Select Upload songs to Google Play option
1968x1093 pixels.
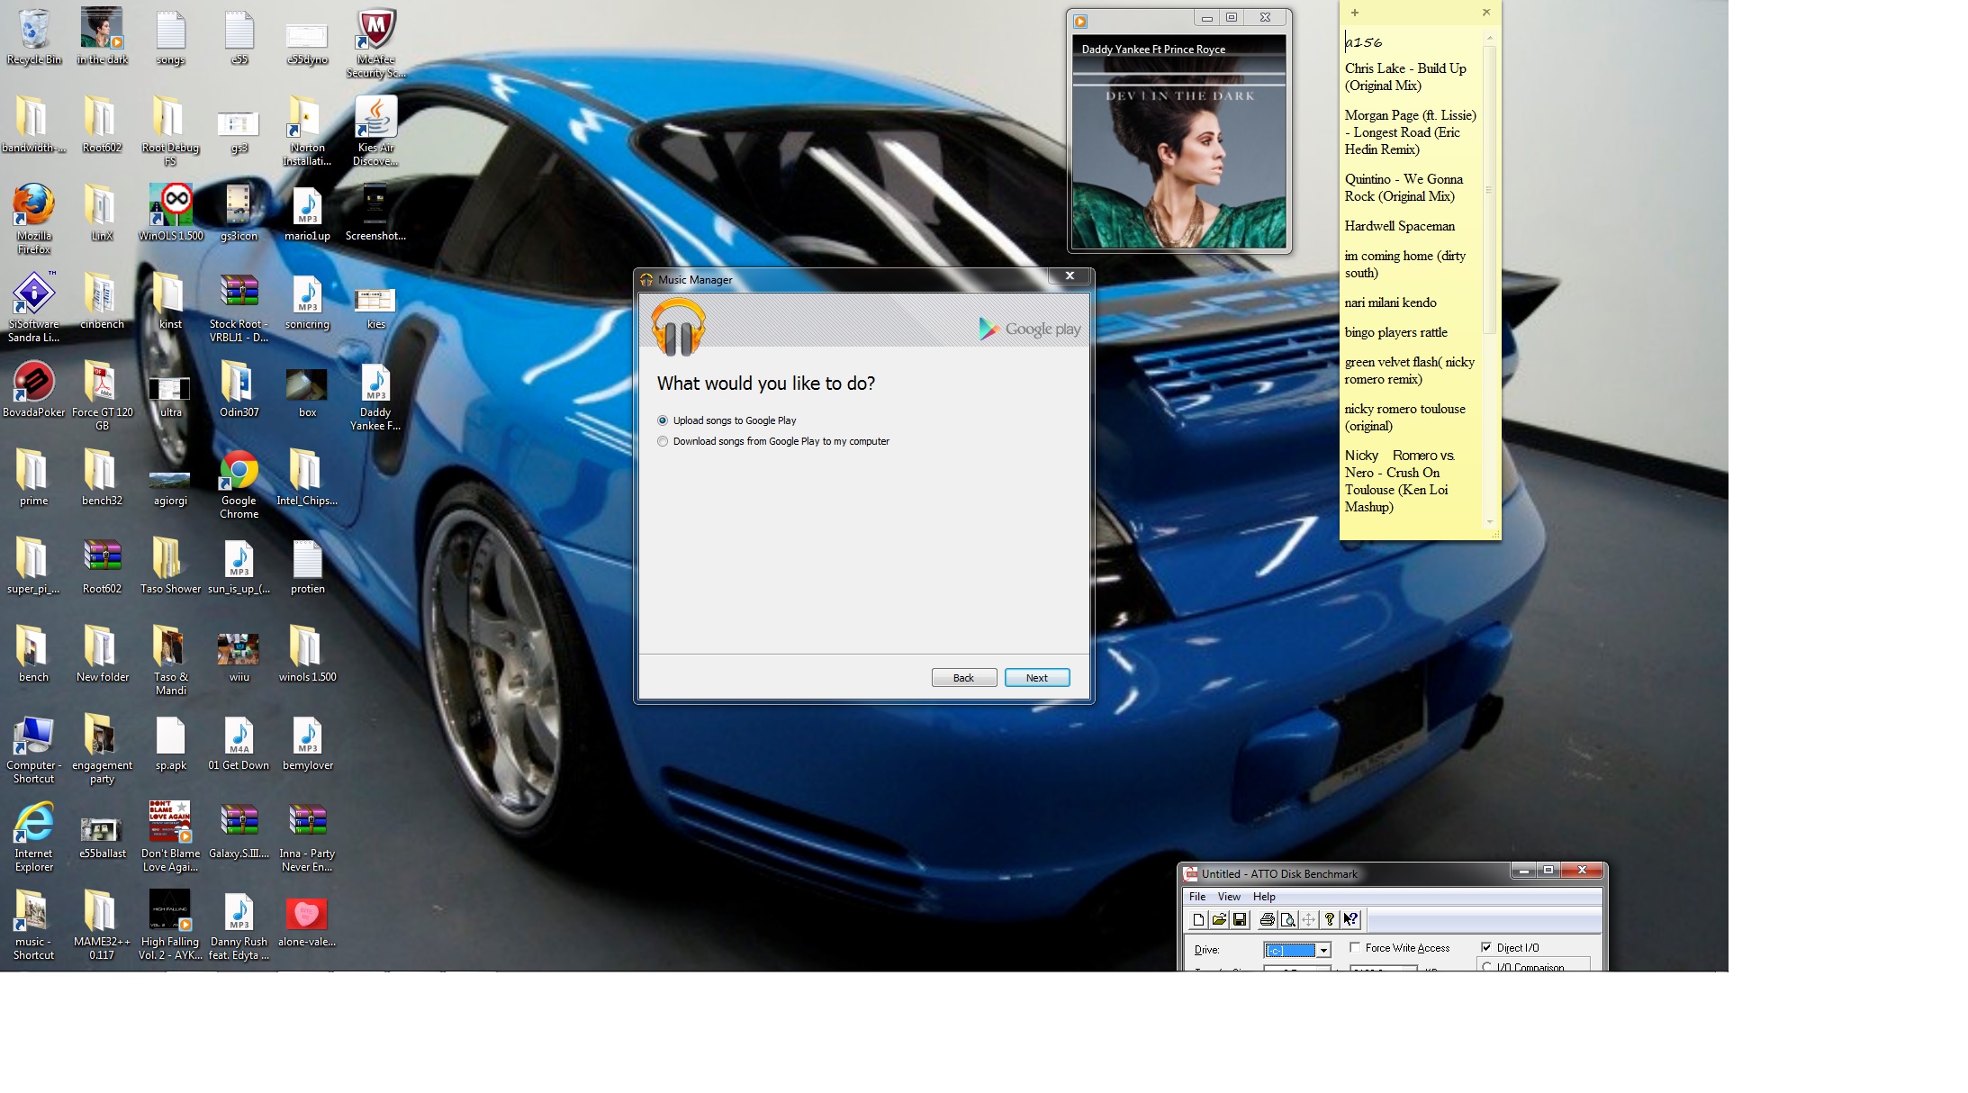(663, 420)
